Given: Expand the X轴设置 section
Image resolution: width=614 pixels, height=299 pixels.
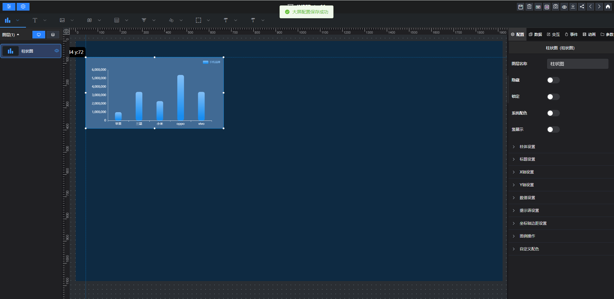Looking at the screenshot, I should [x=526, y=172].
